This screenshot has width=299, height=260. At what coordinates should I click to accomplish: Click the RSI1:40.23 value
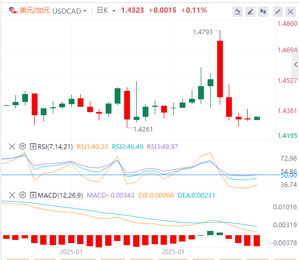(x=92, y=147)
